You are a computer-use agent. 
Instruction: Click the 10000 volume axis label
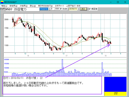click(6, 68)
